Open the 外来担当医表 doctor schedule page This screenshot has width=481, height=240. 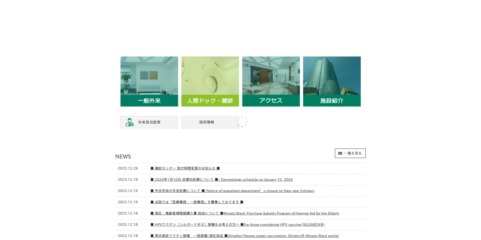[149, 122]
